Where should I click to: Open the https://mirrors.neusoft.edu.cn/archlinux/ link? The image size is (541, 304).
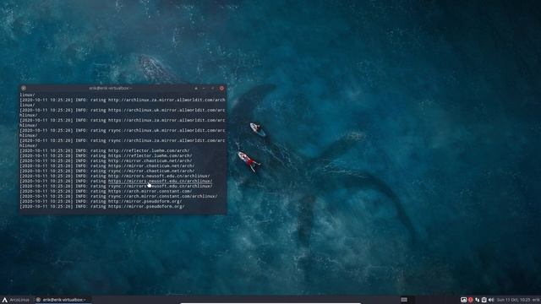pos(160,181)
